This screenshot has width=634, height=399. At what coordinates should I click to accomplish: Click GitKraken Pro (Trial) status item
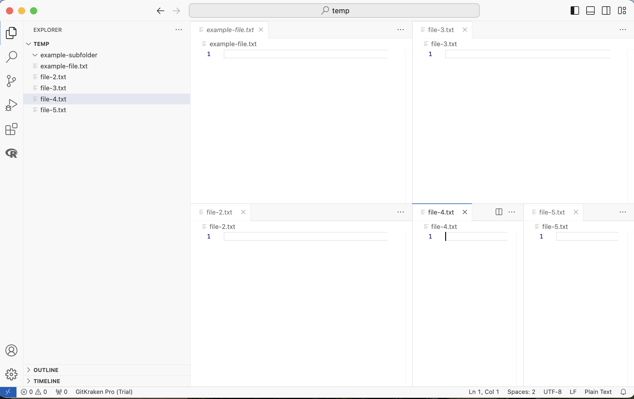[104, 392]
